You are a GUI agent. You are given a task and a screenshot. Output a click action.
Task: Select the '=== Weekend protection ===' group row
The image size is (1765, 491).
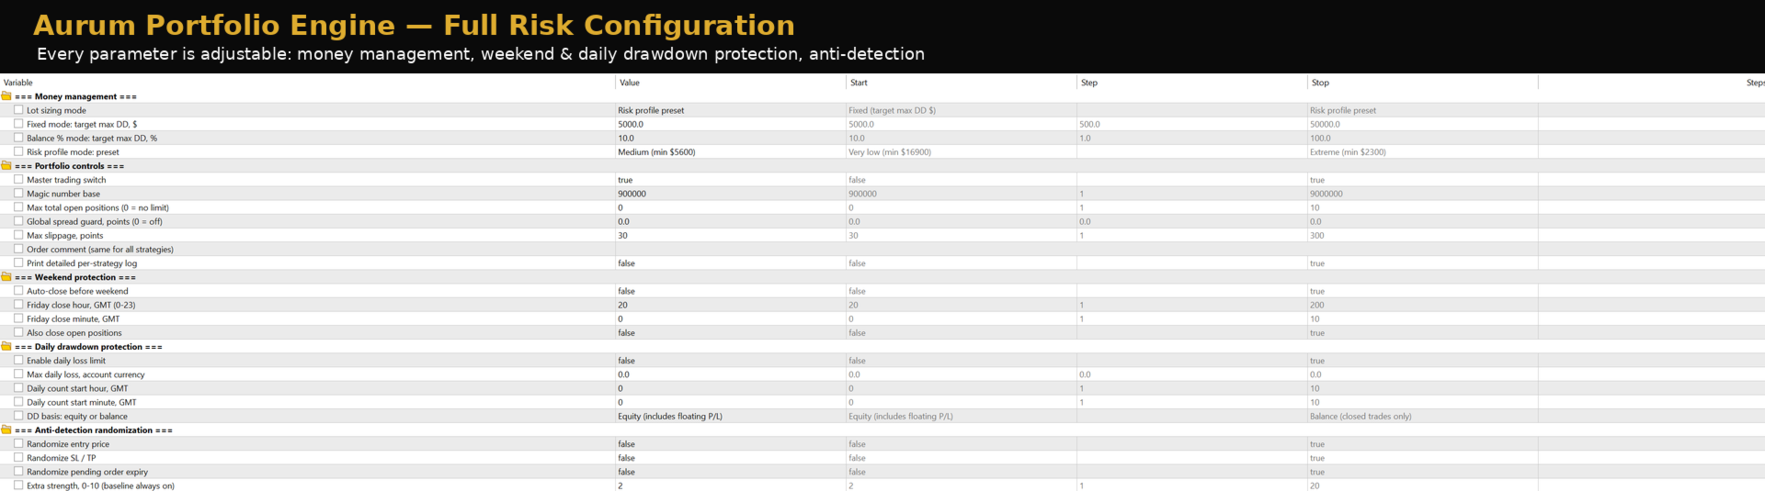pos(882,277)
